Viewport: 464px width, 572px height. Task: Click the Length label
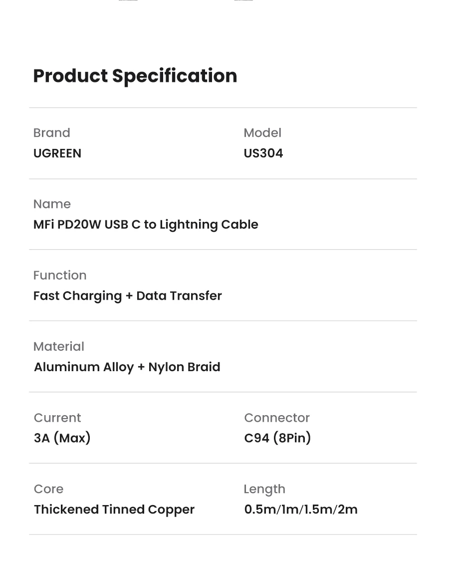264,489
